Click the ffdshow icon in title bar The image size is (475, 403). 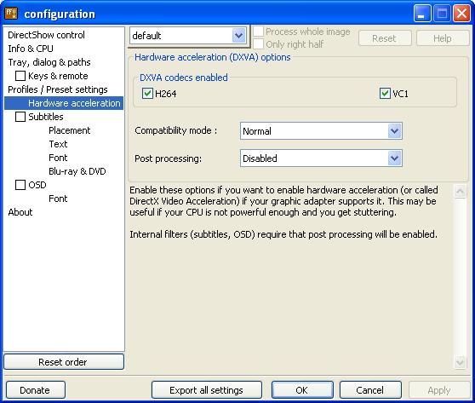pos(11,14)
